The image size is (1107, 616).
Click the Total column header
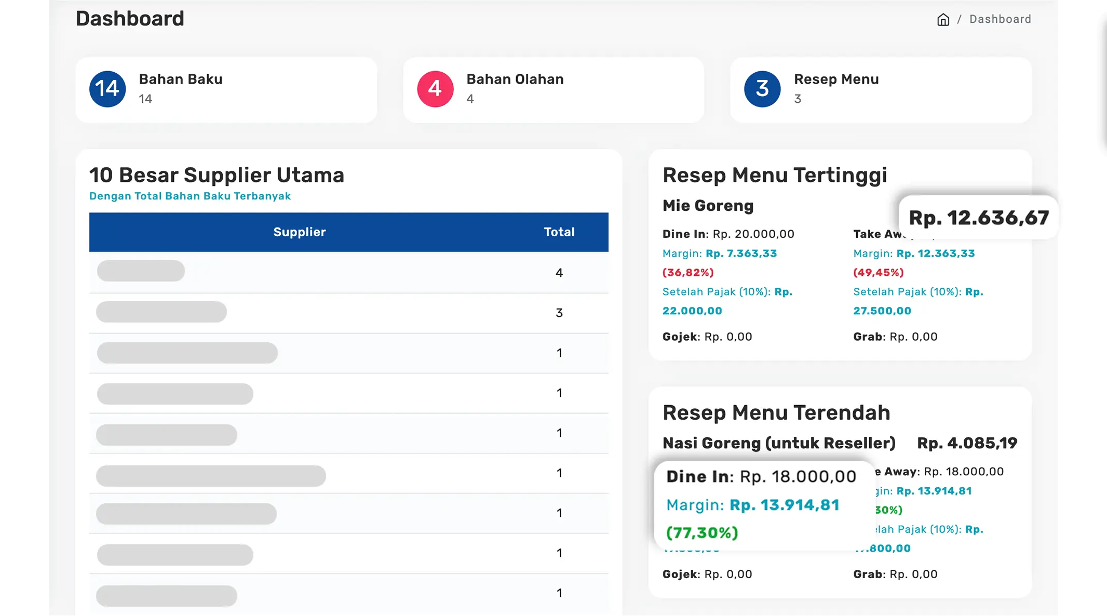[x=559, y=232]
